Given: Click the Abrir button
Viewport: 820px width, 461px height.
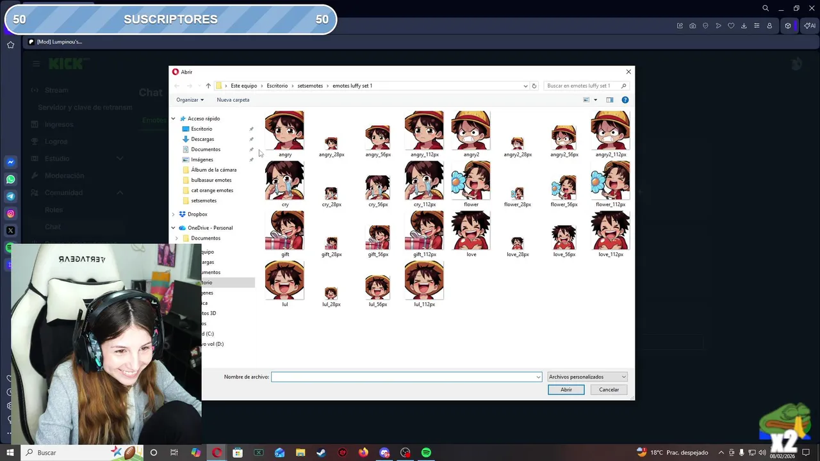Looking at the screenshot, I should point(566,389).
